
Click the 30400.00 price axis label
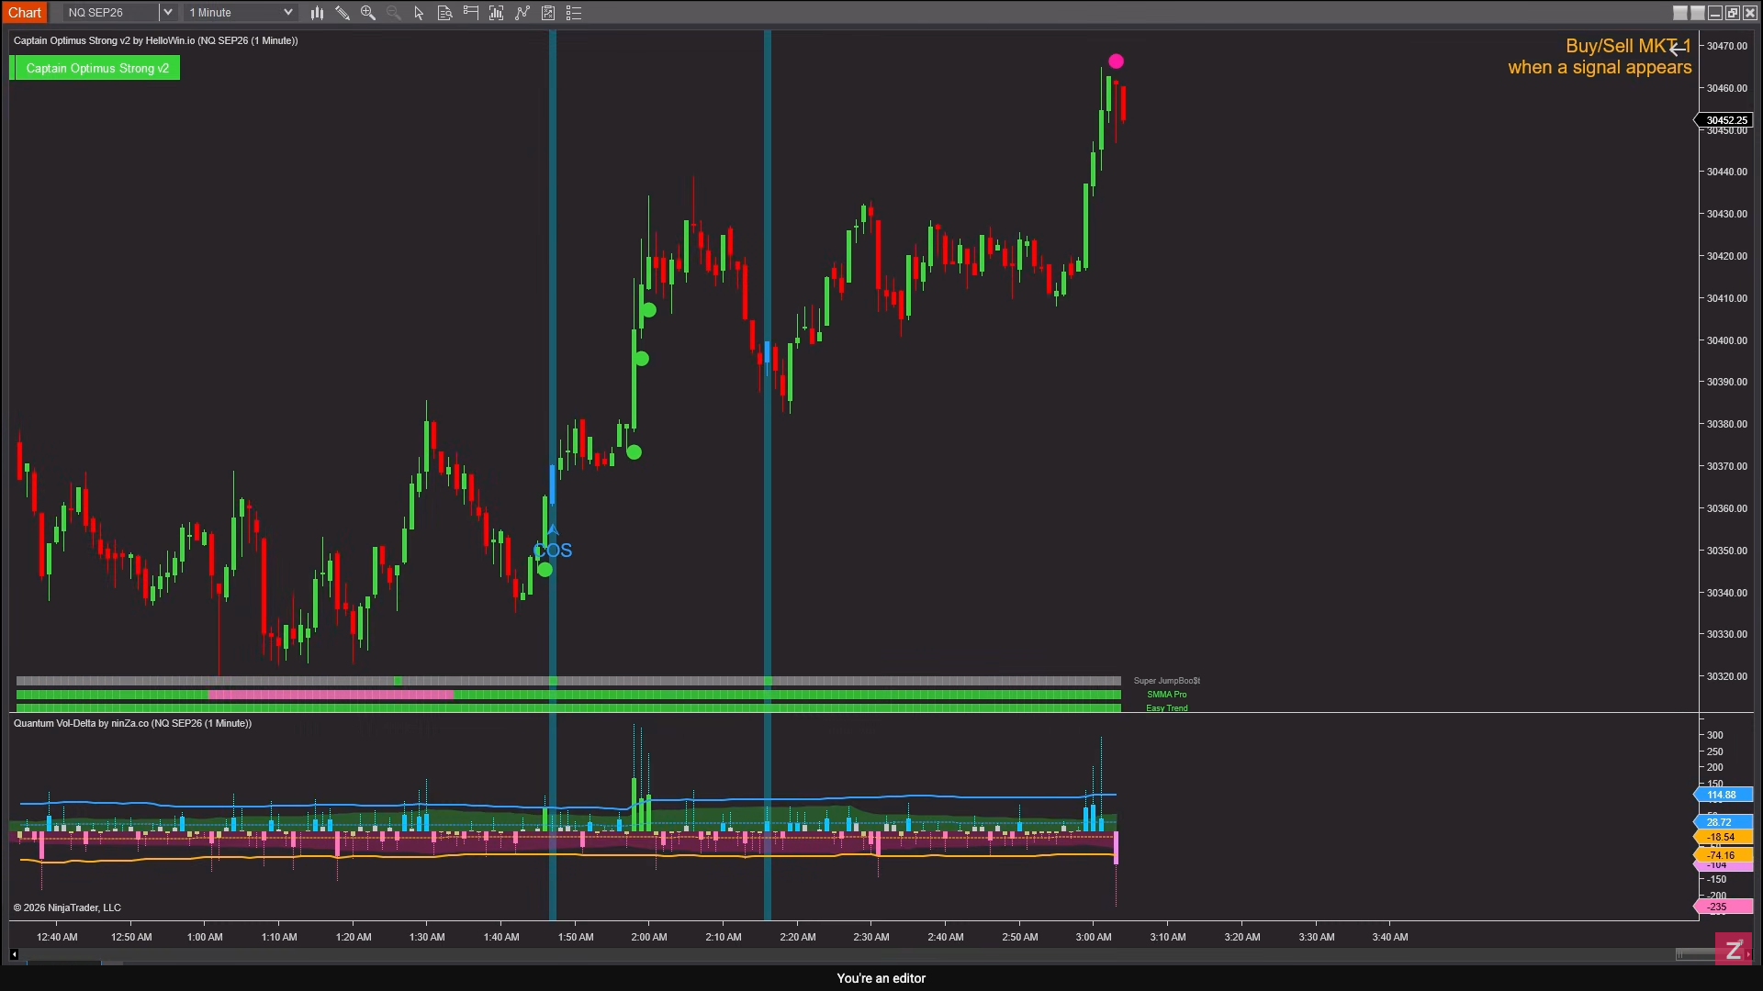coord(1727,340)
